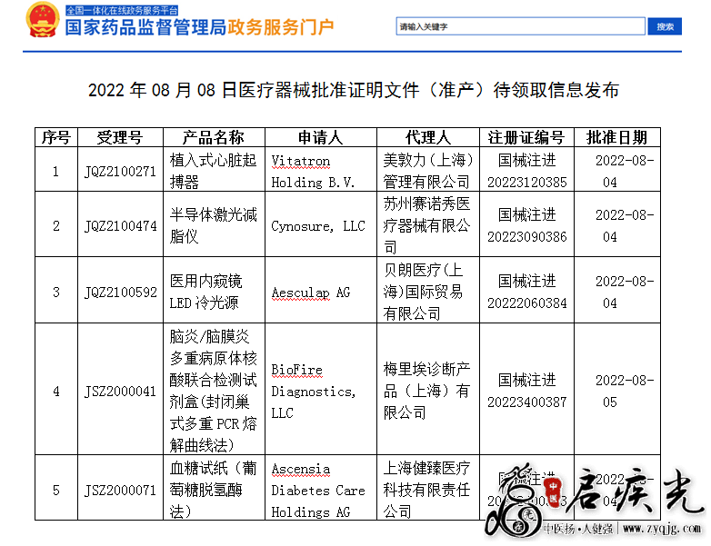The height and width of the screenshot is (546, 711).
Task: Click the national emblem logo
Action: coord(42,20)
